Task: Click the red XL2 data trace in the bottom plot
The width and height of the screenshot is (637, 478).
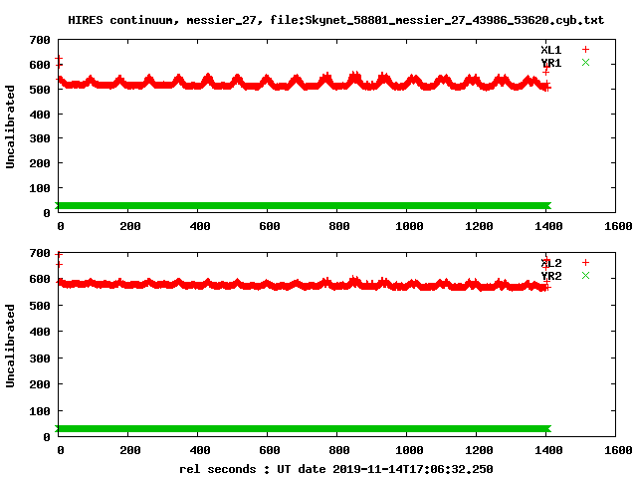Action: coord(303,285)
